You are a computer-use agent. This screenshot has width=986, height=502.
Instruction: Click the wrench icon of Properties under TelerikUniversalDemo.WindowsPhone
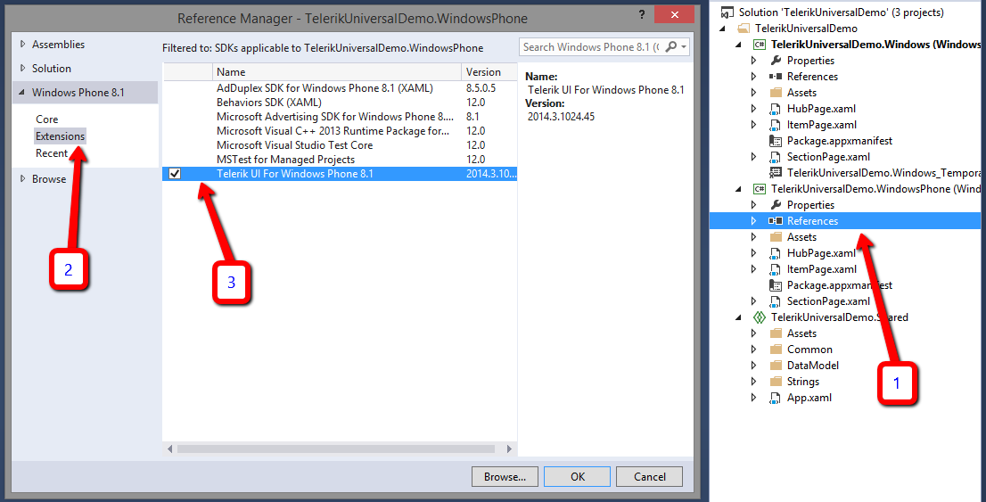click(x=776, y=205)
